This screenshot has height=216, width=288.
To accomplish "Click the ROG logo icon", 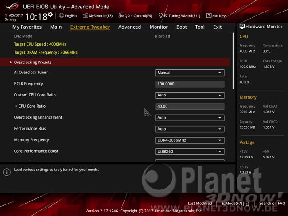I will pyautogui.click(x=12, y=7).
